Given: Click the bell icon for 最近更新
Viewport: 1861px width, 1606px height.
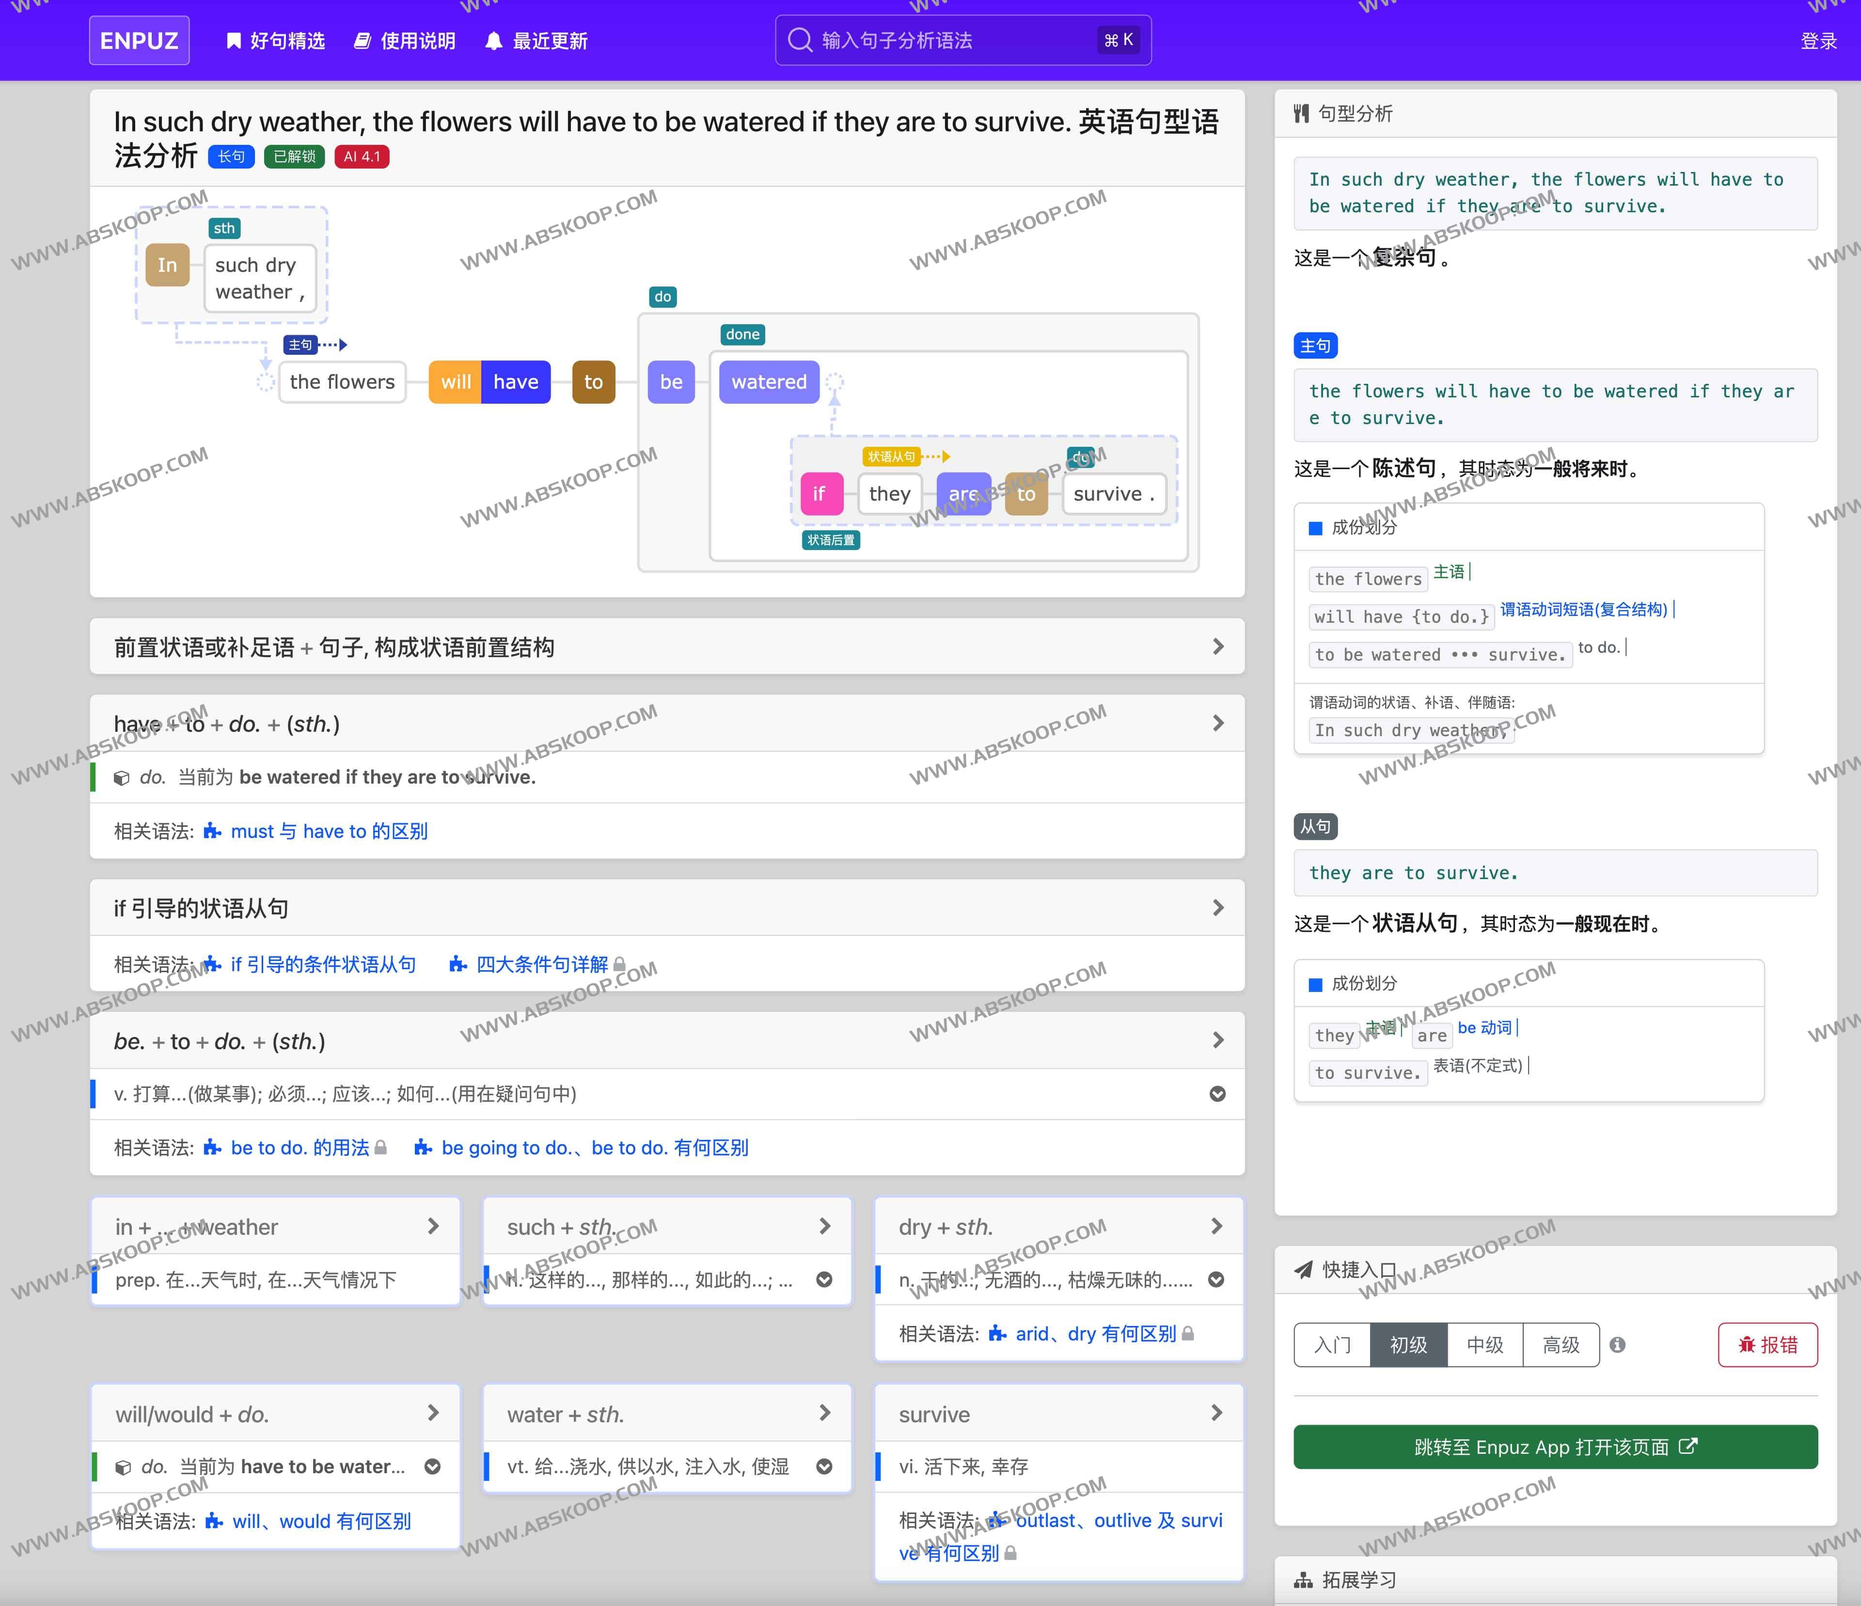Looking at the screenshot, I should [x=493, y=41].
